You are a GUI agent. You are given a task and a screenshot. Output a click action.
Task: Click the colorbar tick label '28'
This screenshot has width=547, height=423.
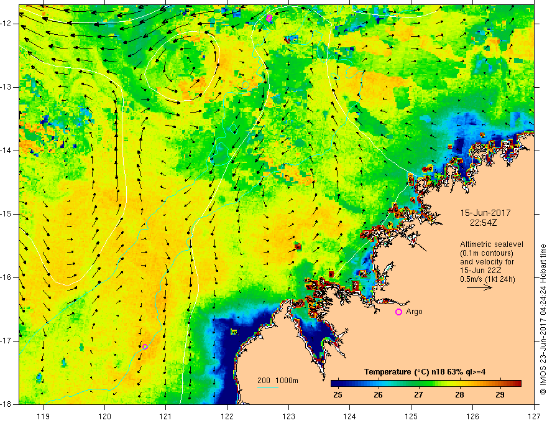click(x=460, y=395)
